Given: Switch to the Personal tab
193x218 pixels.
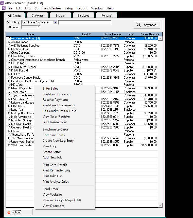Looking at the screenshot, I should 107,16.
